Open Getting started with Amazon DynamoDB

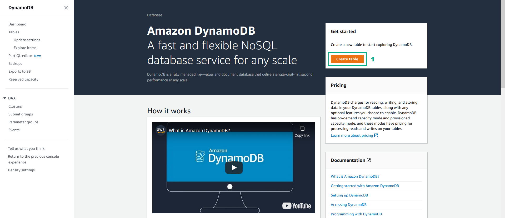(x=365, y=186)
